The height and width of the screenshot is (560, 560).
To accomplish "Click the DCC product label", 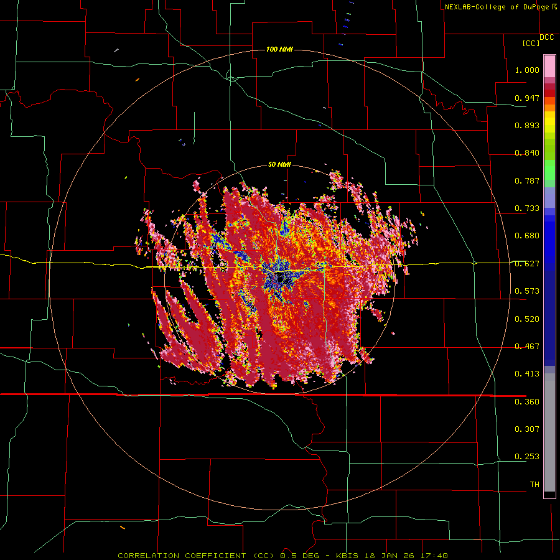I will point(547,37).
